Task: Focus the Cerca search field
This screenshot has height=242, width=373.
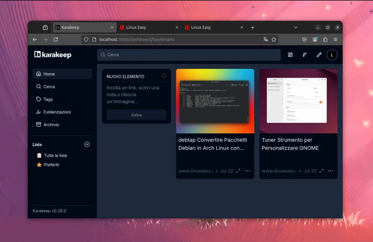Action: (x=189, y=55)
